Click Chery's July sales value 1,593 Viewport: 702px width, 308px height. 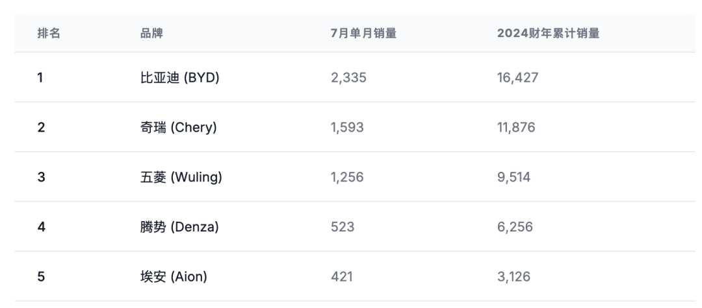click(x=347, y=128)
